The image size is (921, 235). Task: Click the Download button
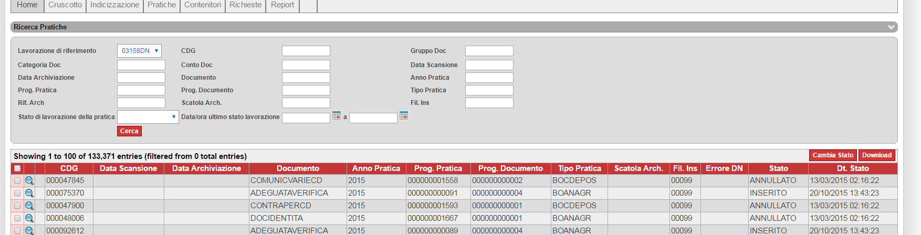pos(876,155)
